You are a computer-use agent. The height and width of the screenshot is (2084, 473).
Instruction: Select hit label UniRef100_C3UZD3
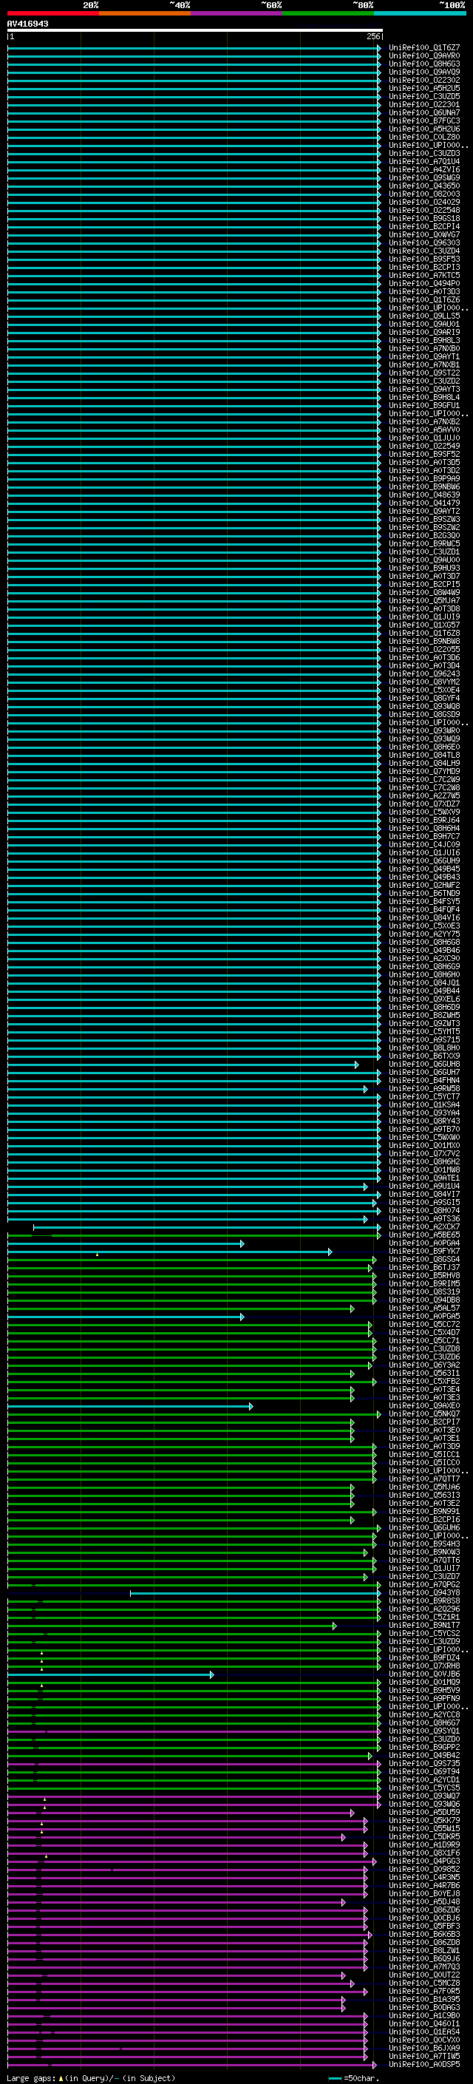424,153
